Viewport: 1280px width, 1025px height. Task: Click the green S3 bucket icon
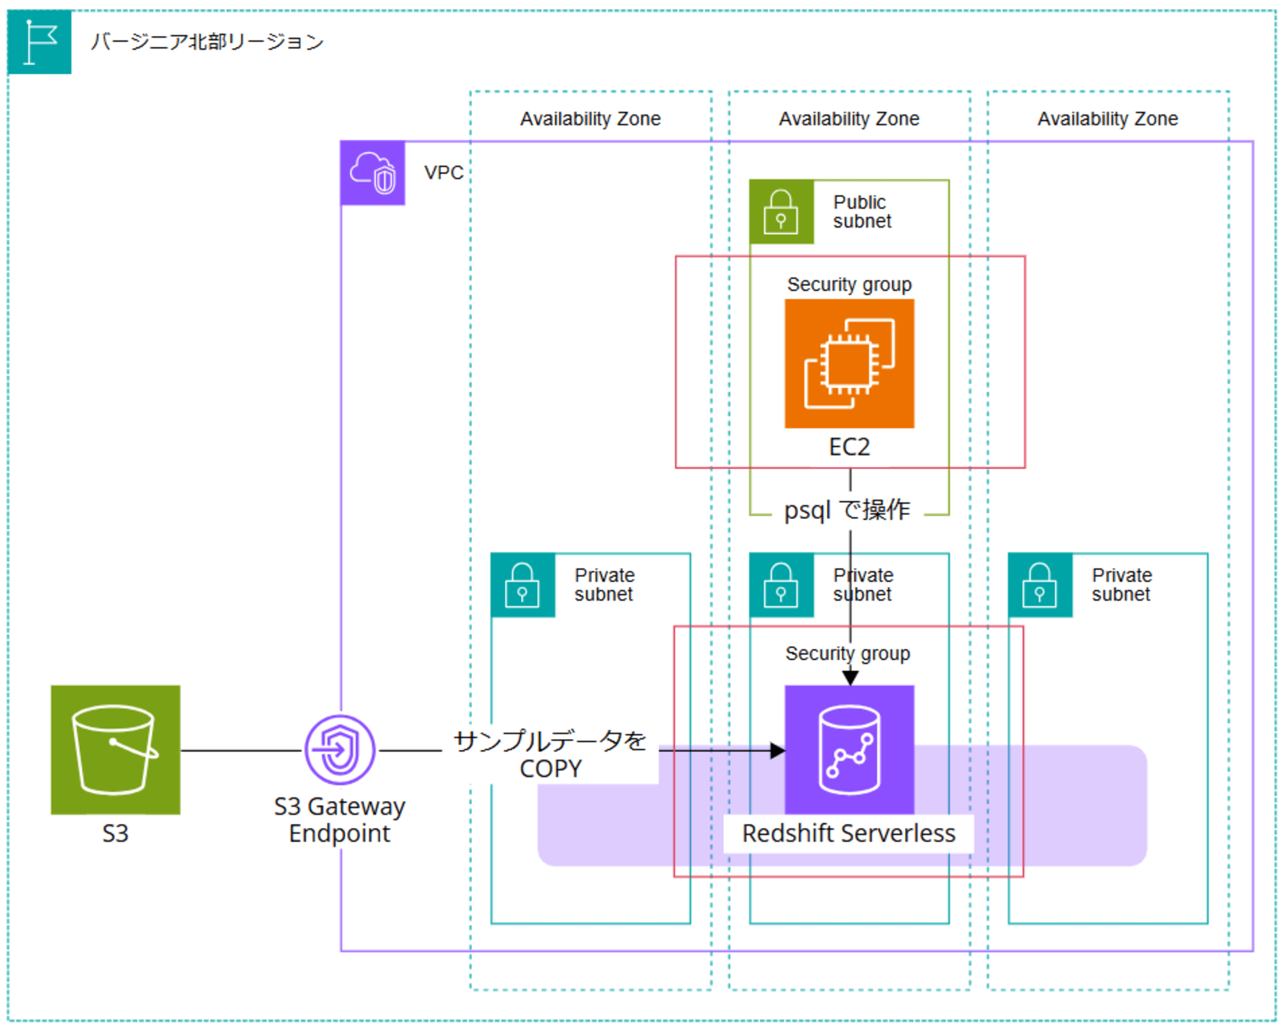[x=116, y=750]
